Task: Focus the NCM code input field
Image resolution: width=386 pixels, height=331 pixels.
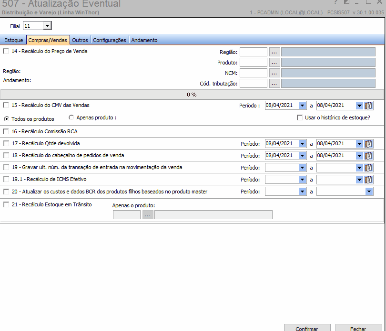Action: coord(254,73)
